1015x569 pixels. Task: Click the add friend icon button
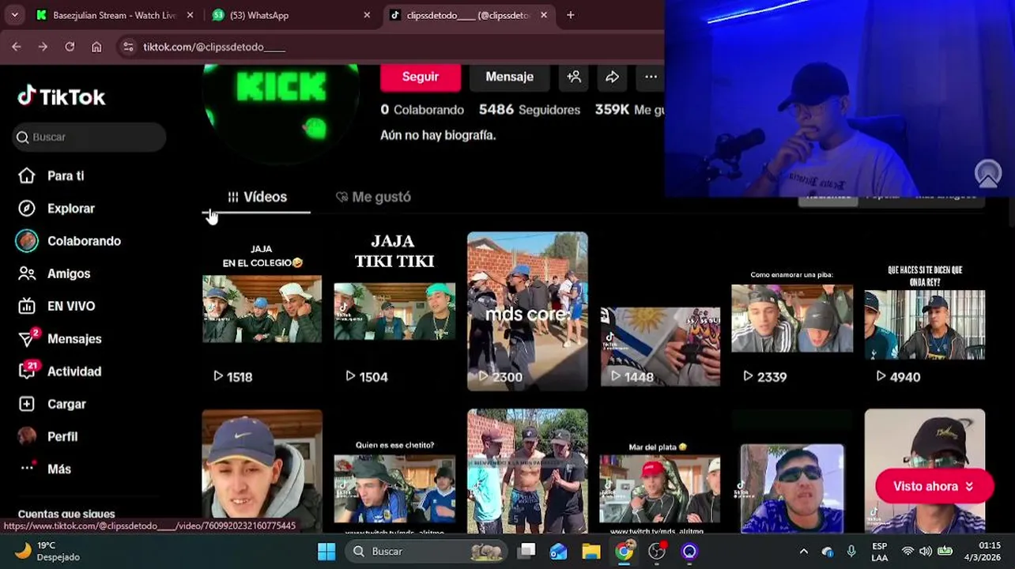[574, 77]
